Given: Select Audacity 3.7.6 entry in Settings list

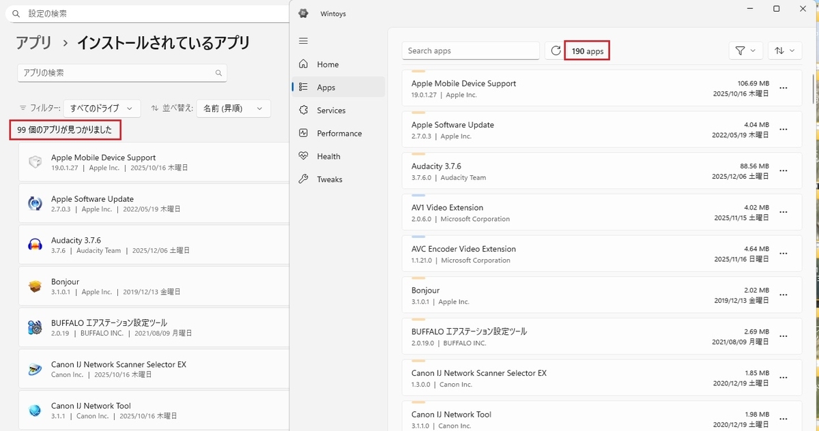Looking at the screenshot, I should point(154,245).
